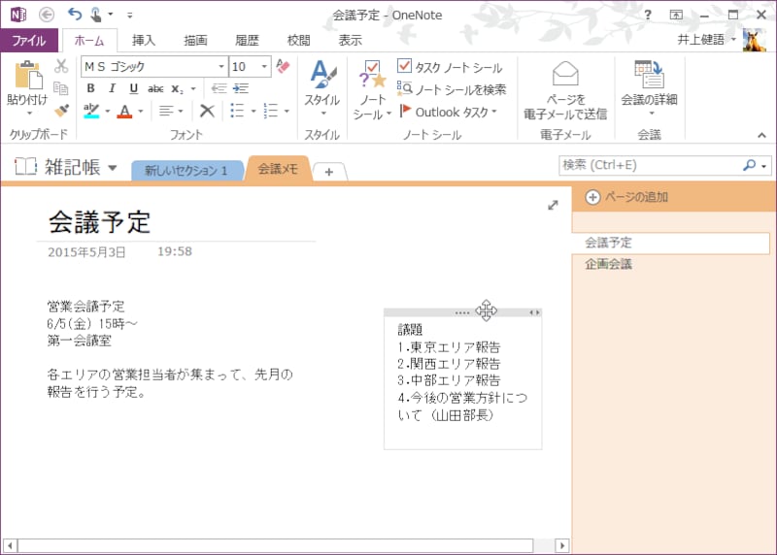
Task: Click the red font color button
Action: coord(124,111)
